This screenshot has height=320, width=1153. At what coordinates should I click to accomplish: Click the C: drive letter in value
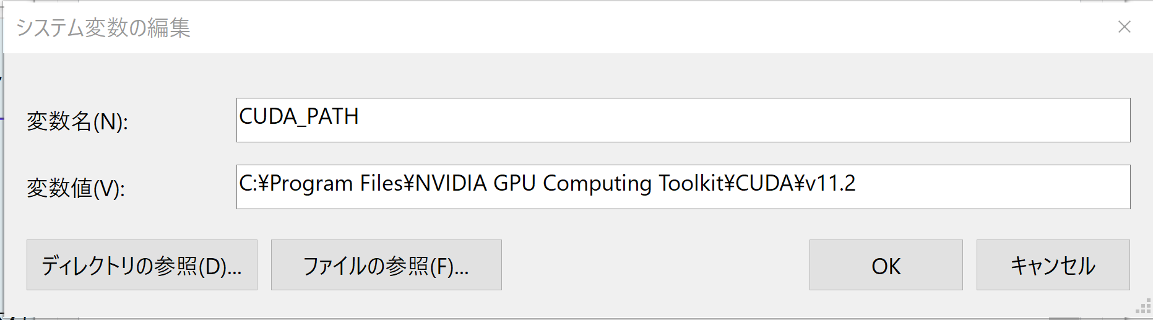247,183
